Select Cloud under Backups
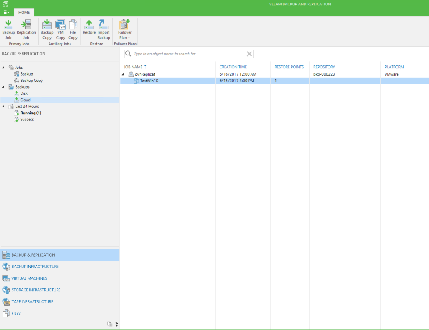429x330 pixels. click(25, 100)
